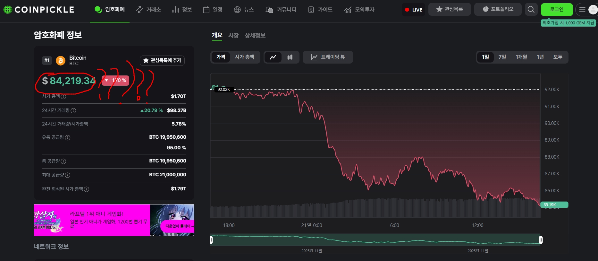Toggle chart to 가격
Viewport: 598px width, 261px height.
[x=221, y=57]
